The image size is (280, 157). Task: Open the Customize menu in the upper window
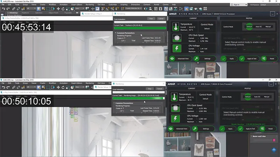click(x=112, y=5)
